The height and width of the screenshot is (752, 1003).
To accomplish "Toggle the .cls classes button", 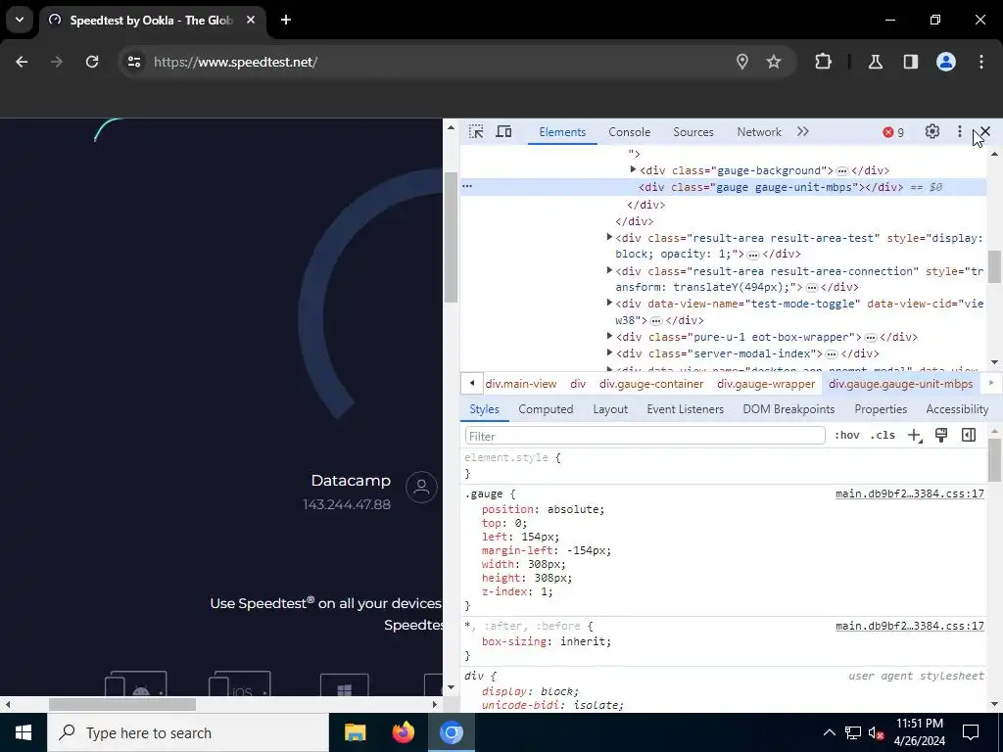I will pyautogui.click(x=883, y=436).
